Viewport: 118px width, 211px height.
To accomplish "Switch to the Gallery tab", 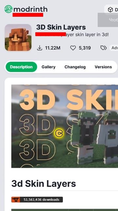I will 49,67.
